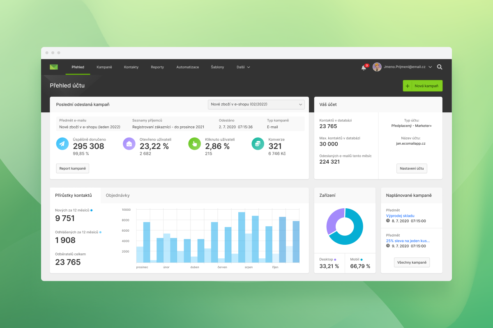Click the prosinec label on the chart axis

142,267
